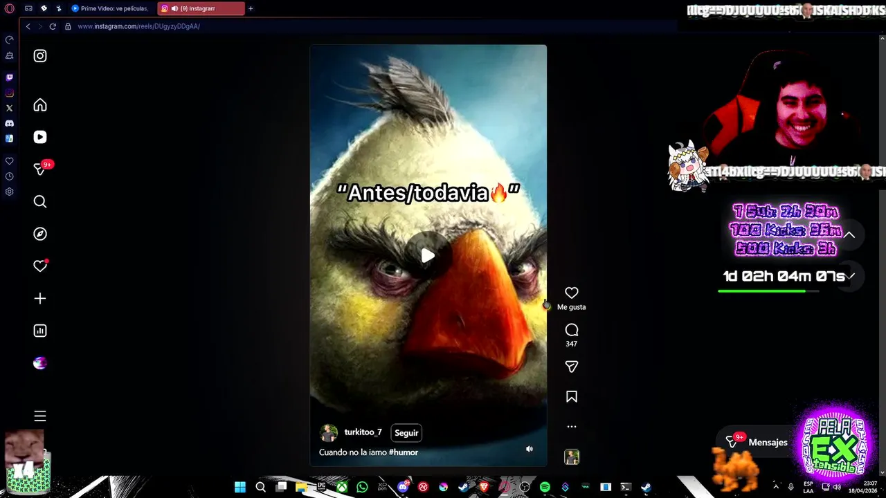886x498 pixels.
Task: Reload the Instagram page
Action: (53, 26)
